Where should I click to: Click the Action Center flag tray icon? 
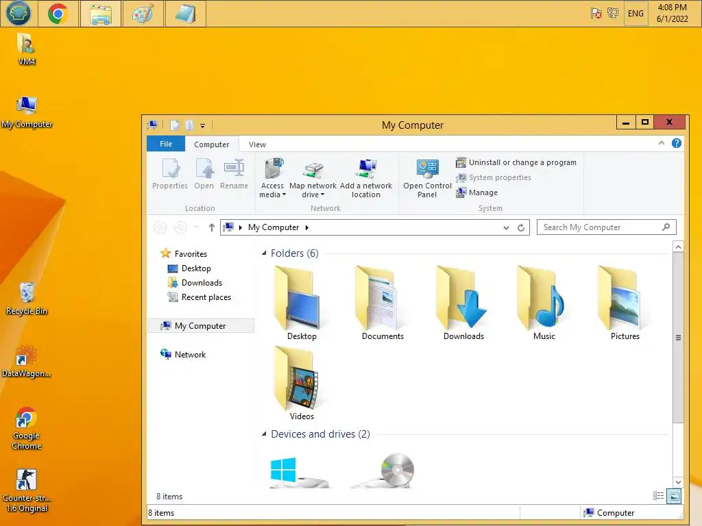tap(596, 14)
